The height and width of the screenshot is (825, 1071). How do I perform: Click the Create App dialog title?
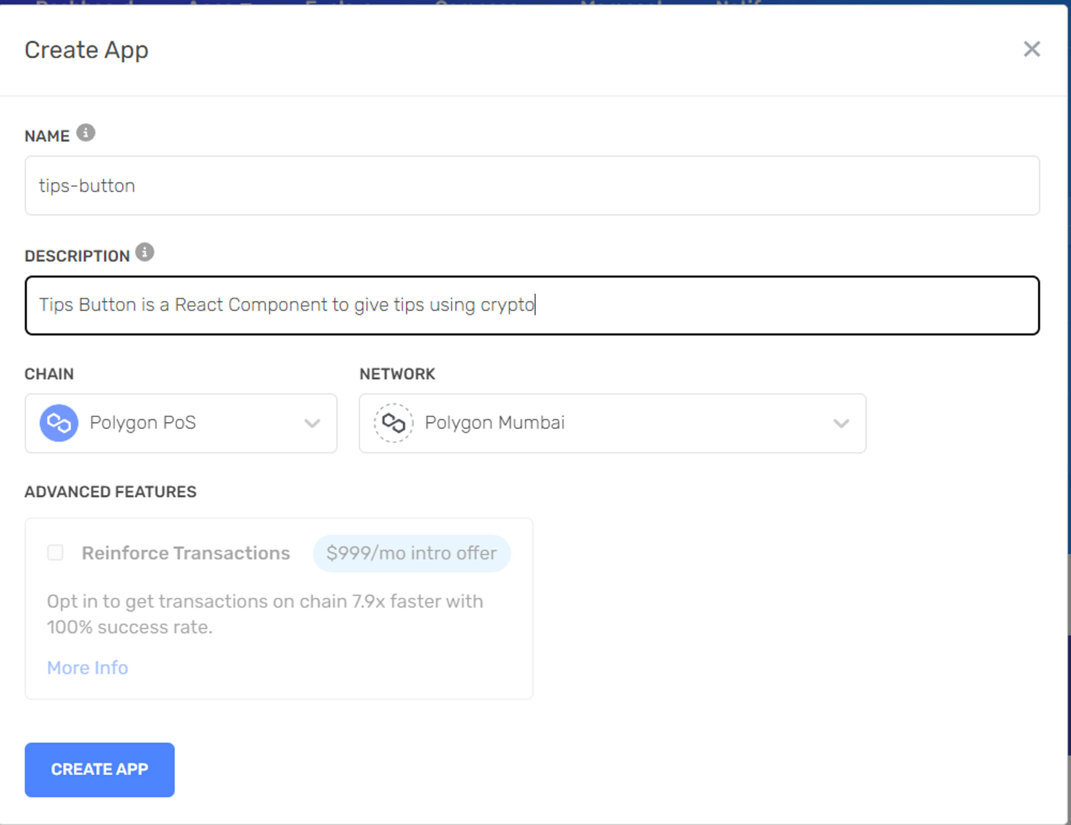pyautogui.click(x=86, y=50)
